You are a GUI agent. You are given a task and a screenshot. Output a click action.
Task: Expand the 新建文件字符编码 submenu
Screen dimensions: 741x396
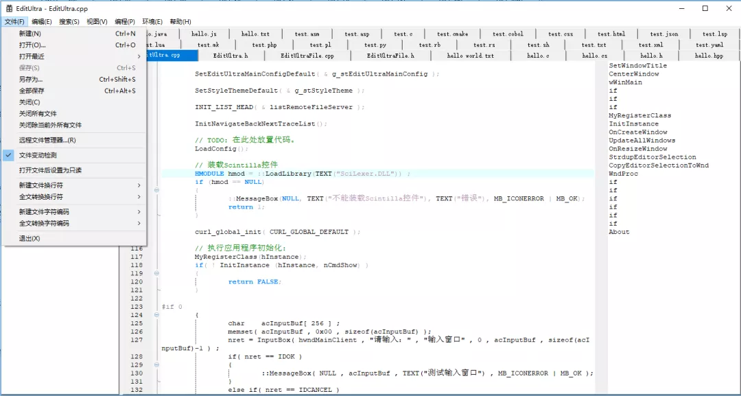point(75,211)
